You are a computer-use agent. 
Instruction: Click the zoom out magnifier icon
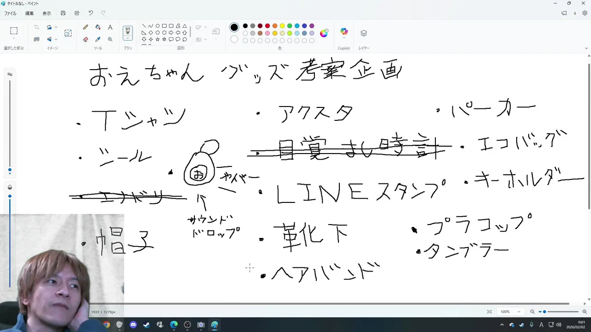click(532, 312)
